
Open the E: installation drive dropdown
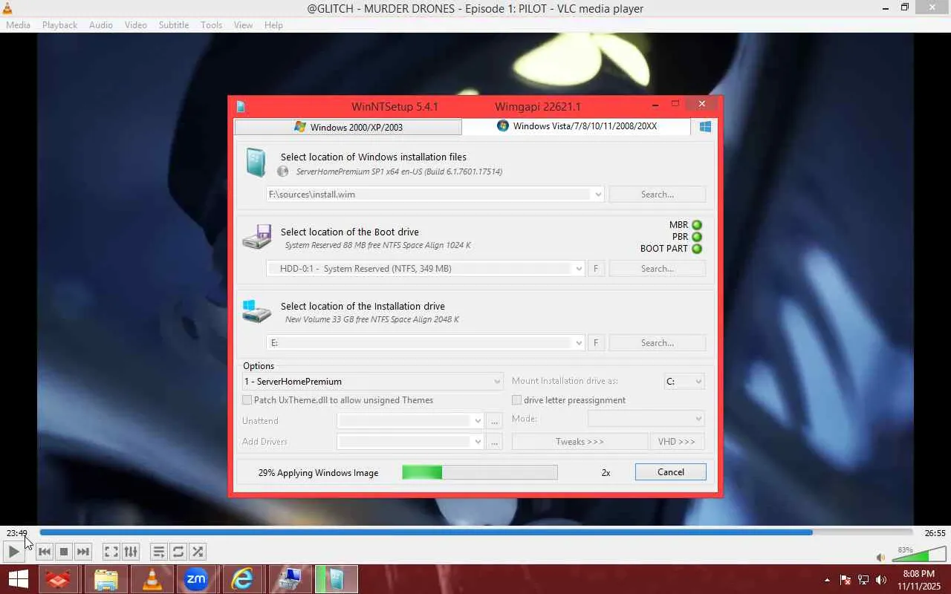point(579,343)
